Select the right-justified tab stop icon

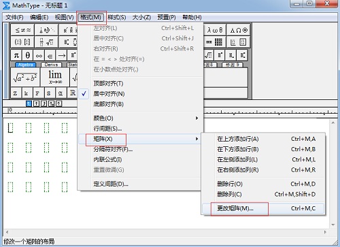point(44,103)
